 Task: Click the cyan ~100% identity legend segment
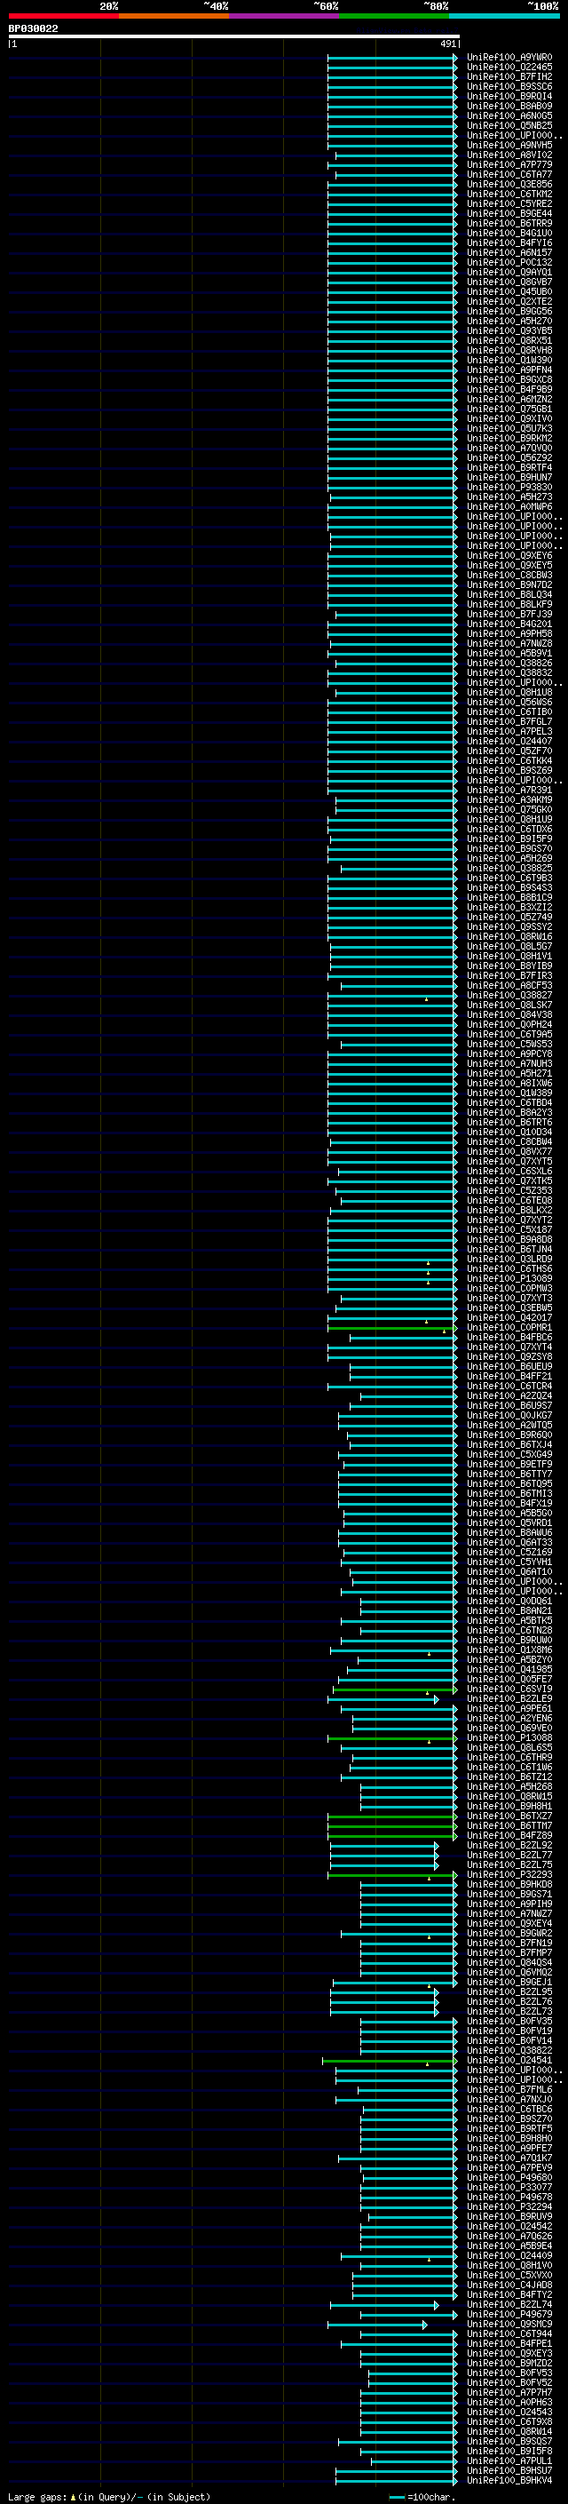pyautogui.click(x=504, y=16)
